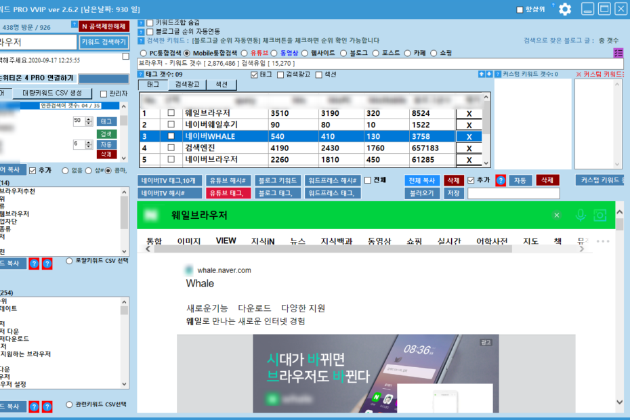Click the 키워드 검색하기 button

point(104,42)
